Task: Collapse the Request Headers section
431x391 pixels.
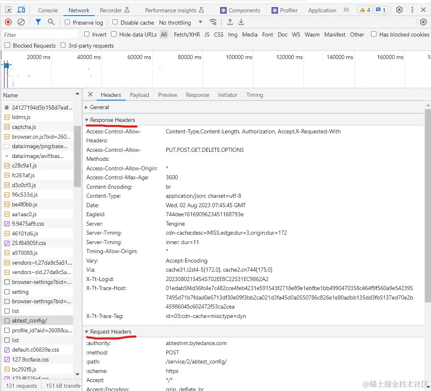Action: click(87, 332)
